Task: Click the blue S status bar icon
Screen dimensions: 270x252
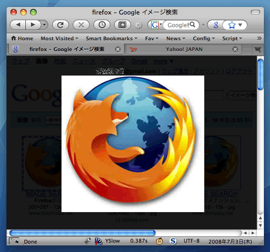Action: click(173, 241)
